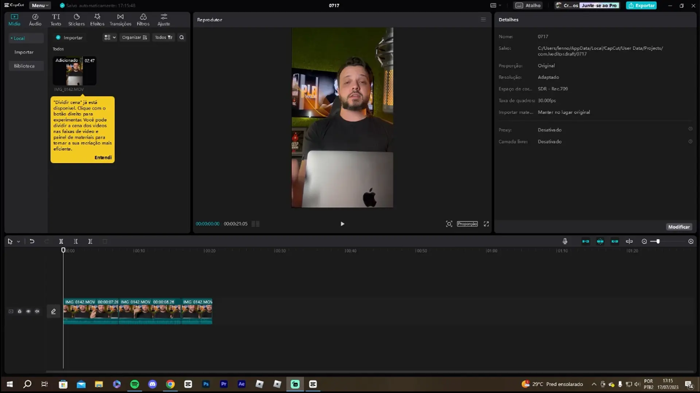Click the microphone record voiceover icon
The image size is (700, 393).
(x=565, y=241)
